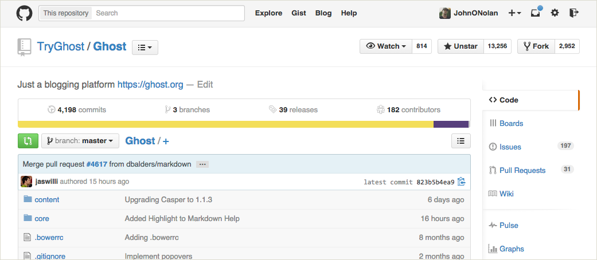The image size is (597, 260).
Task: Click the file list view toggle button
Action: click(461, 141)
